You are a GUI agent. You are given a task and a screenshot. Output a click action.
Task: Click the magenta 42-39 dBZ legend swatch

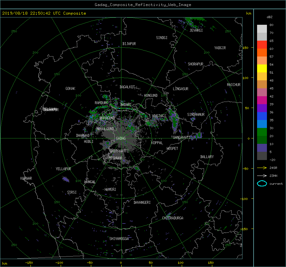(262, 100)
